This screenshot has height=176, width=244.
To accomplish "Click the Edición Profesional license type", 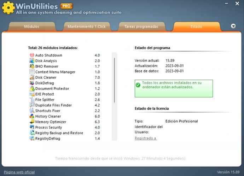I will click(182, 121).
